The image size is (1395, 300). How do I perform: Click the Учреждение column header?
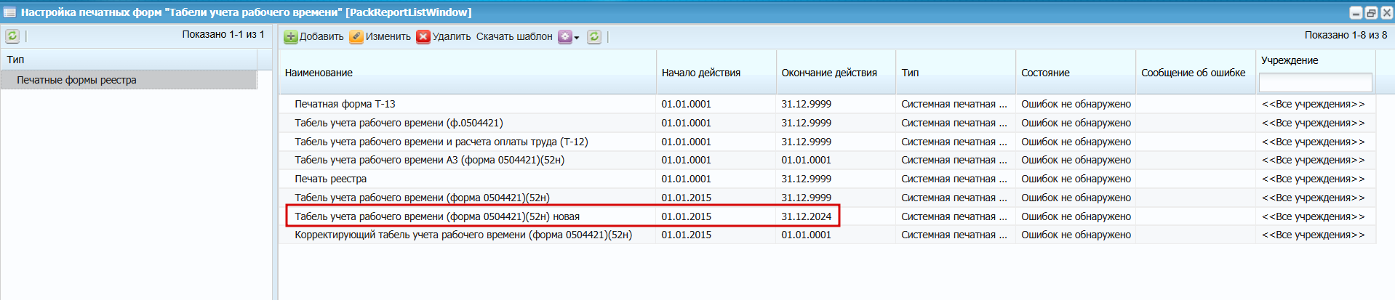pos(1290,60)
